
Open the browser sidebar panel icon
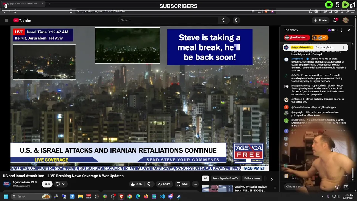(x=331, y=11)
